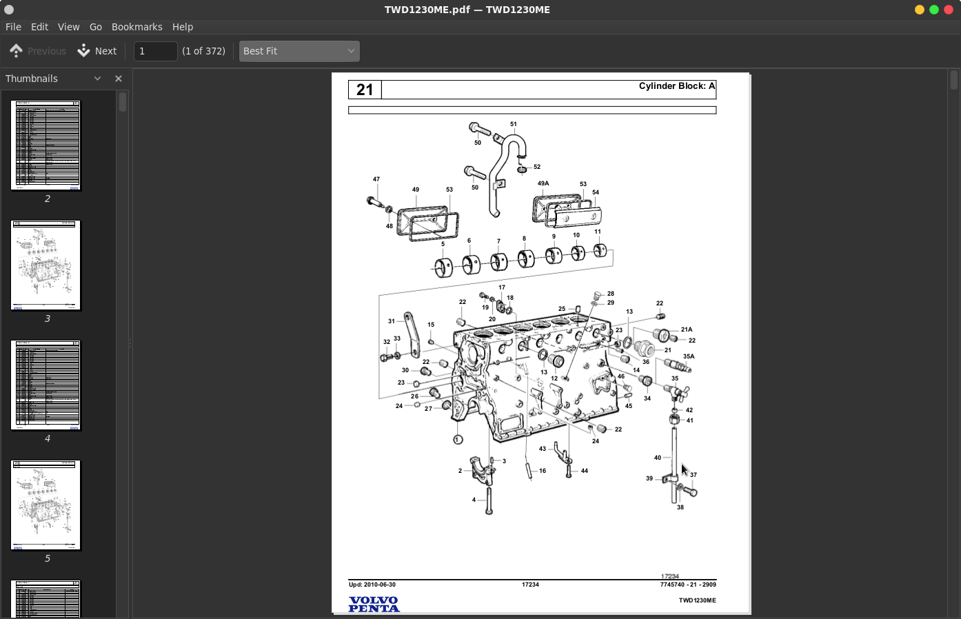Open the File menu
The image size is (961, 619).
13,27
